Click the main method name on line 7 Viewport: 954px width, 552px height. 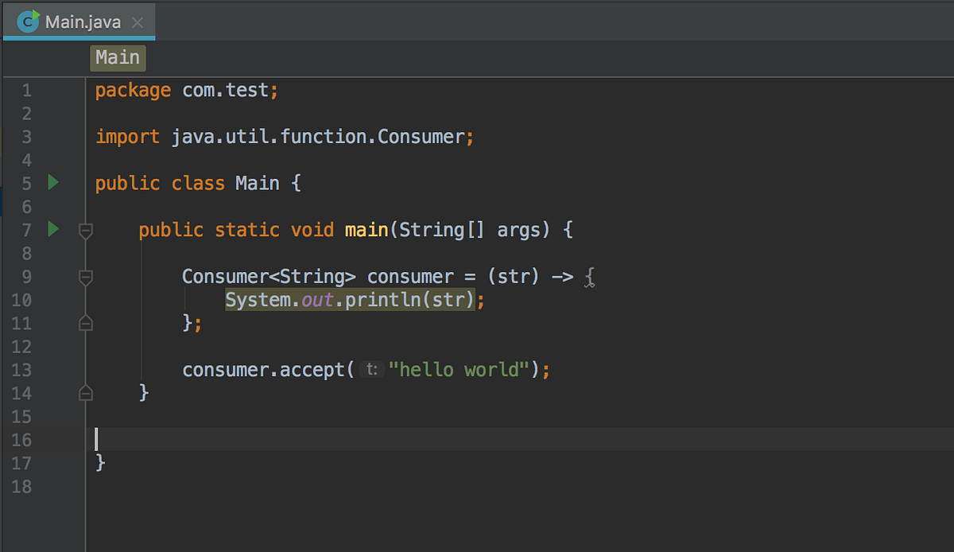366,231
